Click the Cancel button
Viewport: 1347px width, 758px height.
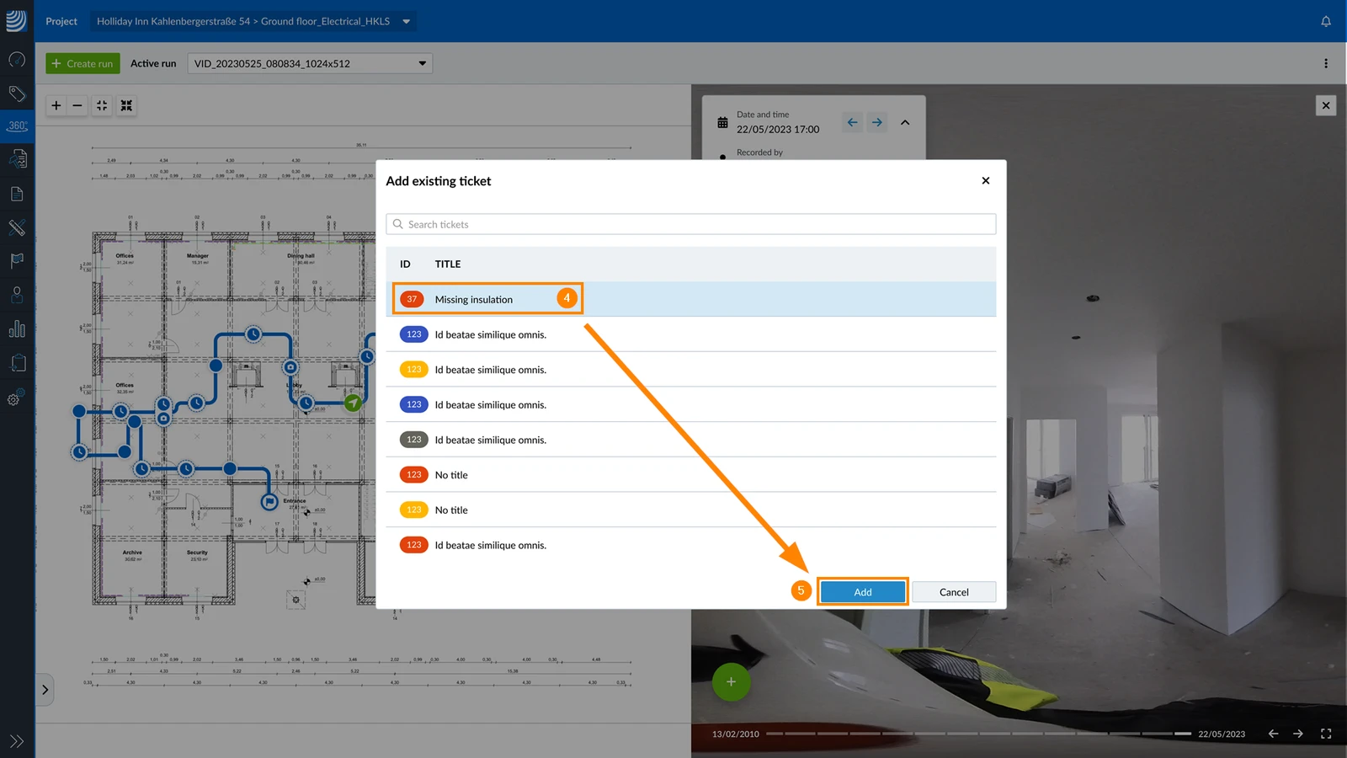tap(954, 592)
